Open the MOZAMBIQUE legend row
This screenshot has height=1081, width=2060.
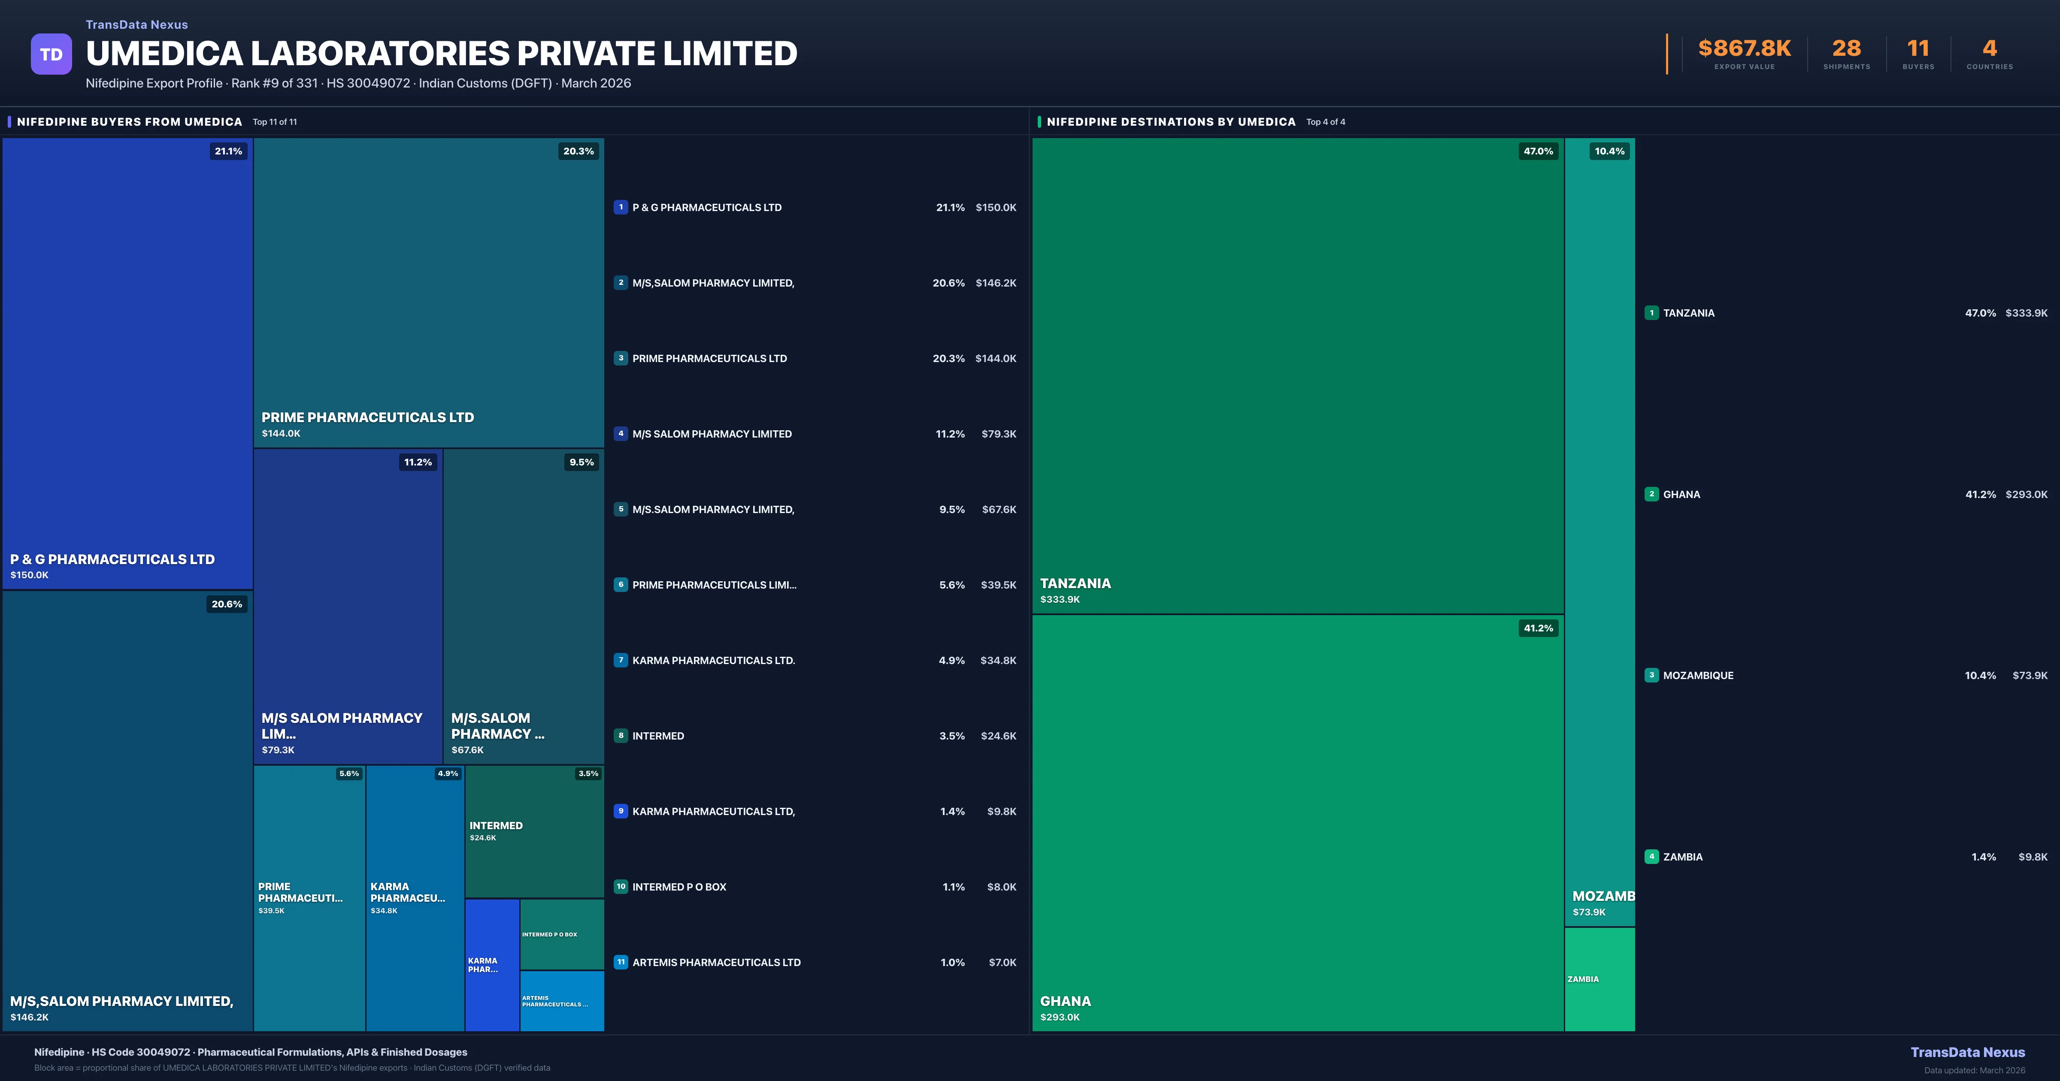point(1698,676)
